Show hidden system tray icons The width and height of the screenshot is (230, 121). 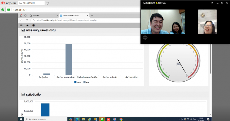(179, 119)
